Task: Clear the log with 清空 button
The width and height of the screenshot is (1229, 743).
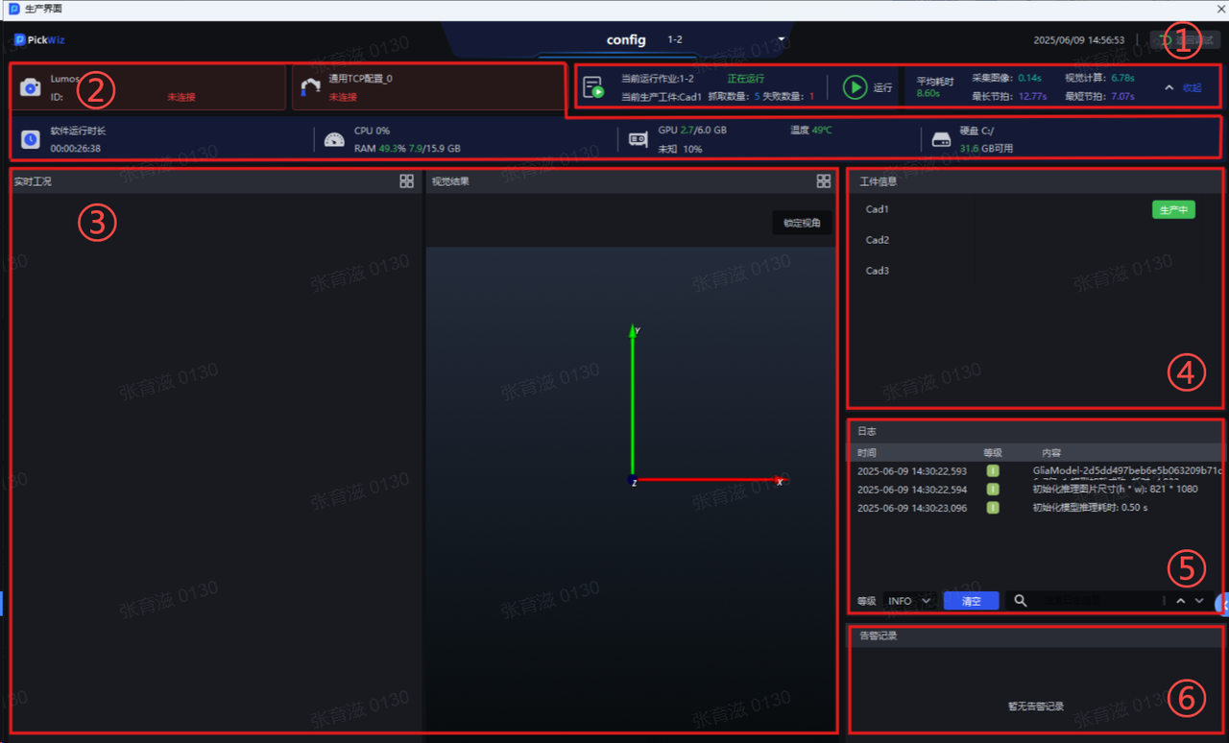Action: (x=971, y=601)
